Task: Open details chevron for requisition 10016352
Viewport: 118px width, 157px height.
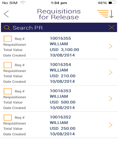Action: click(x=111, y=125)
